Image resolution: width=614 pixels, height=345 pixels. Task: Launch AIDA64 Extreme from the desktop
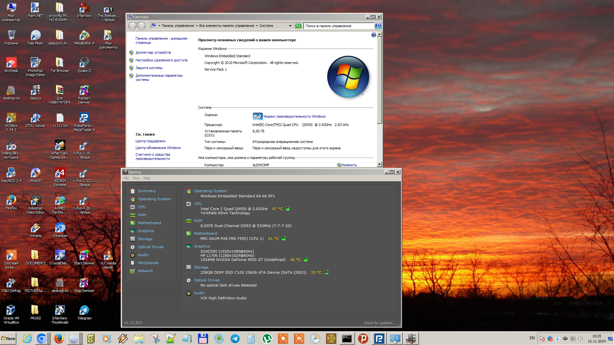pos(60,177)
